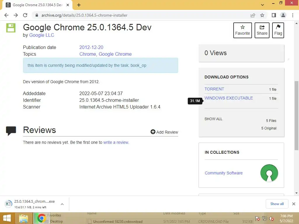The height and width of the screenshot is (224, 299).
Task: Open the Chrome topic link
Action: tap(88, 54)
